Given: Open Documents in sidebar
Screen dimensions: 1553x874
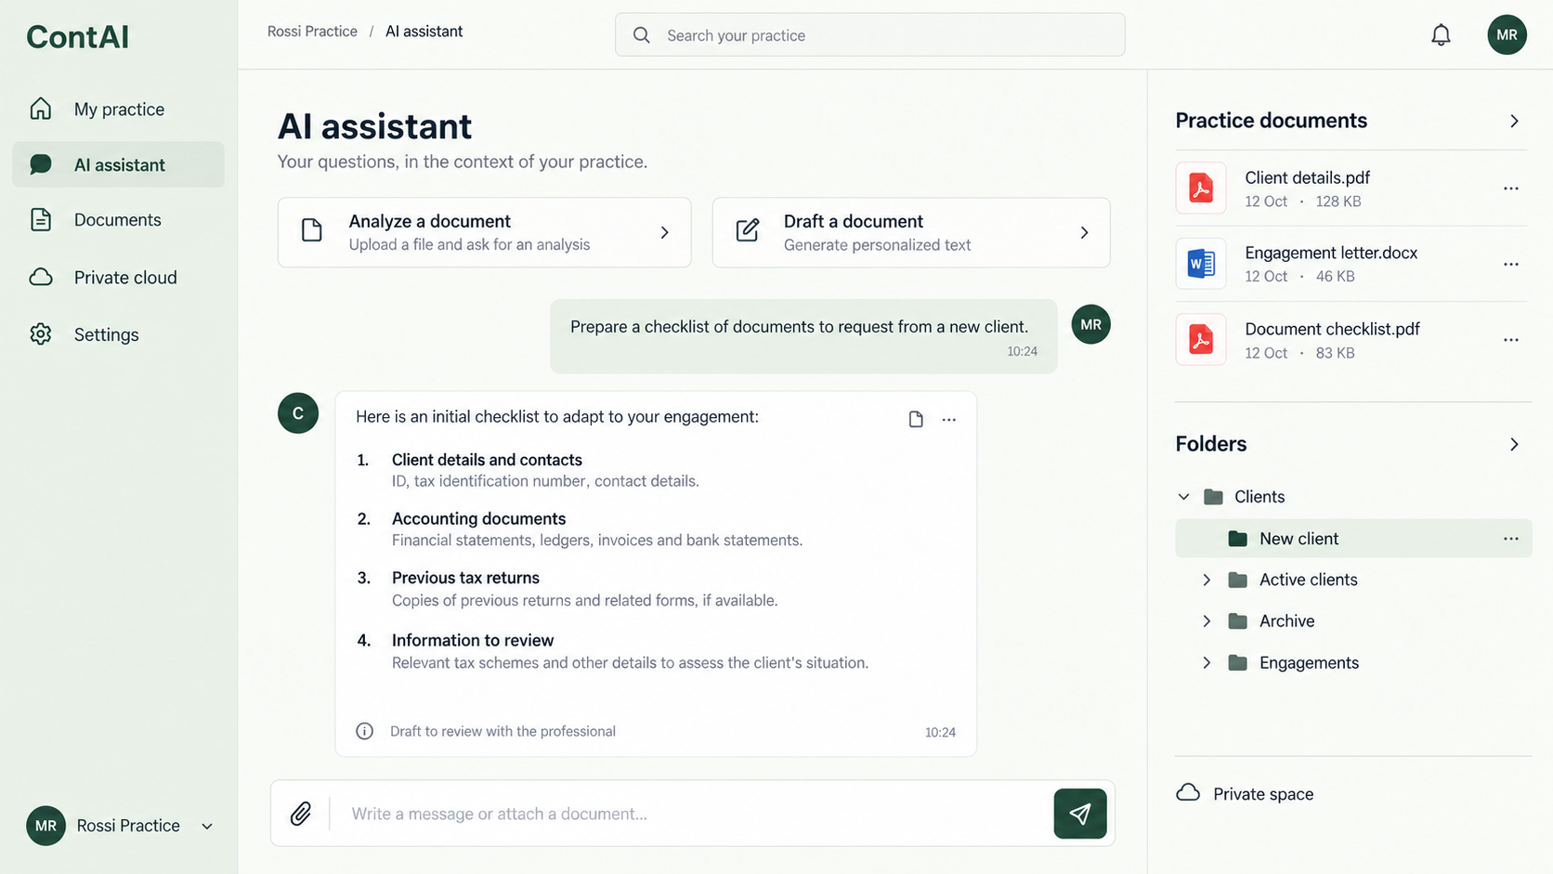Looking at the screenshot, I should coord(119,220).
